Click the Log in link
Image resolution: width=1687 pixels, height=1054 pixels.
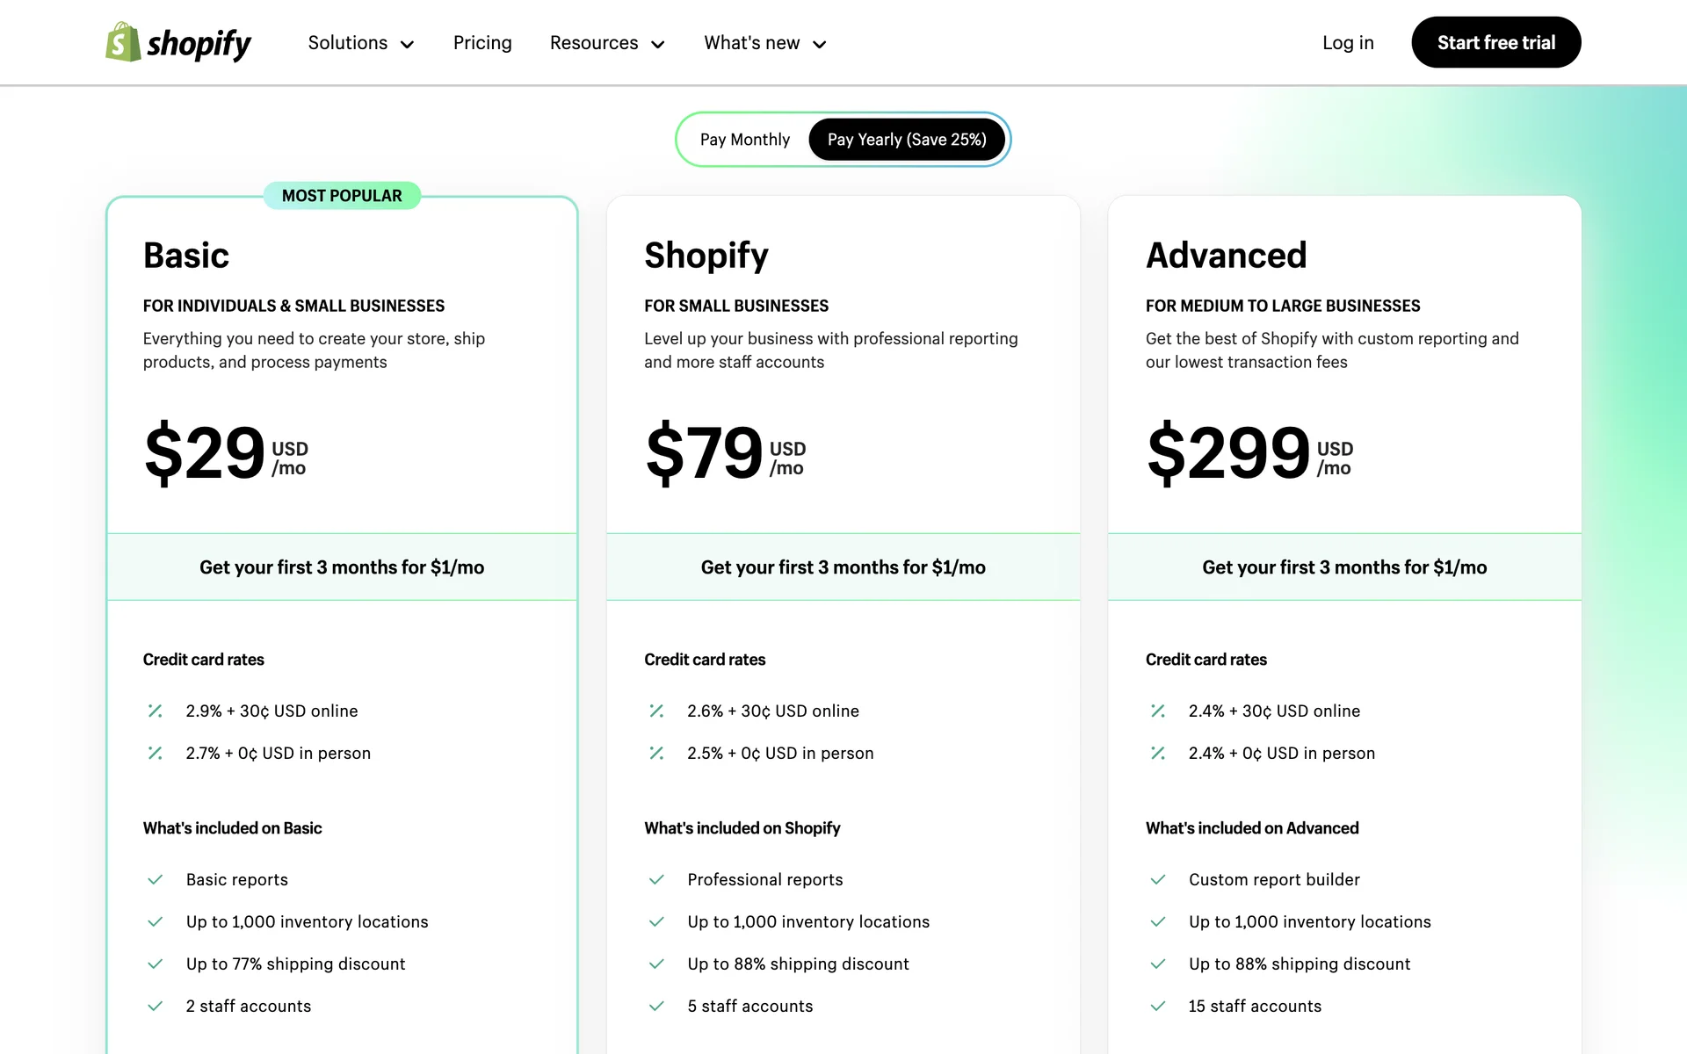click(1348, 43)
